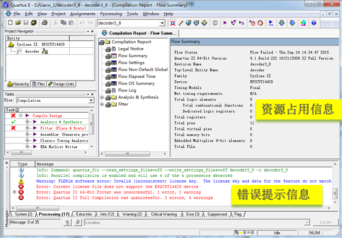Open the revision dropdown showing decoder3_8
Screen dimensions: 342x238
[162, 23]
